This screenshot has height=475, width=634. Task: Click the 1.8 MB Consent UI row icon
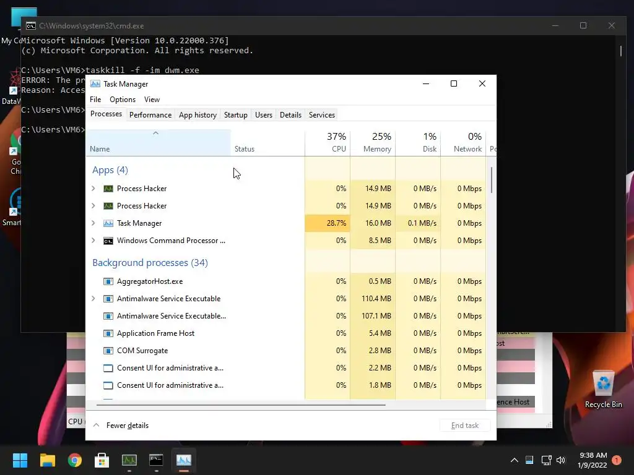(x=108, y=386)
